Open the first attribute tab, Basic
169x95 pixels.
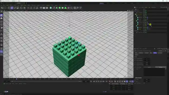[x=136, y=53]
